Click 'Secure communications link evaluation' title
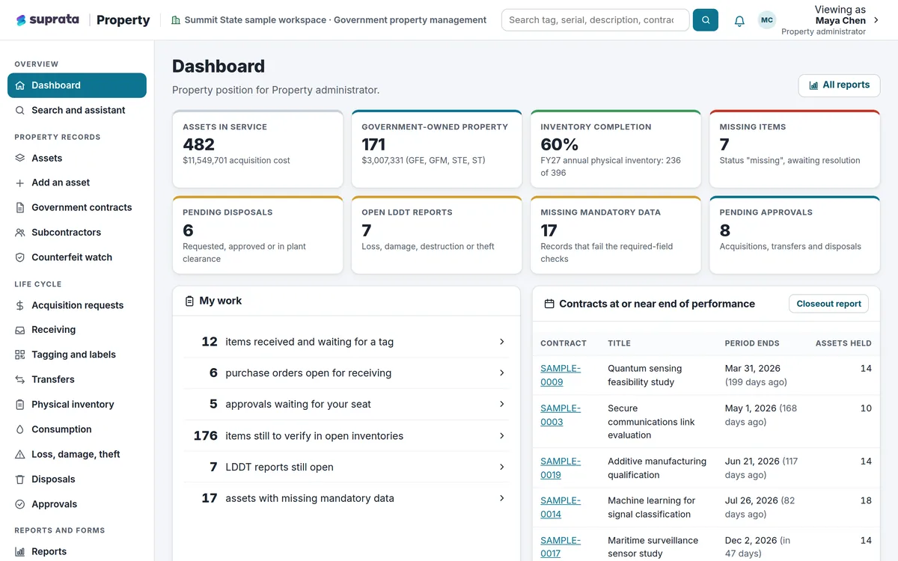The image size is (898, 561). (651, 422)
